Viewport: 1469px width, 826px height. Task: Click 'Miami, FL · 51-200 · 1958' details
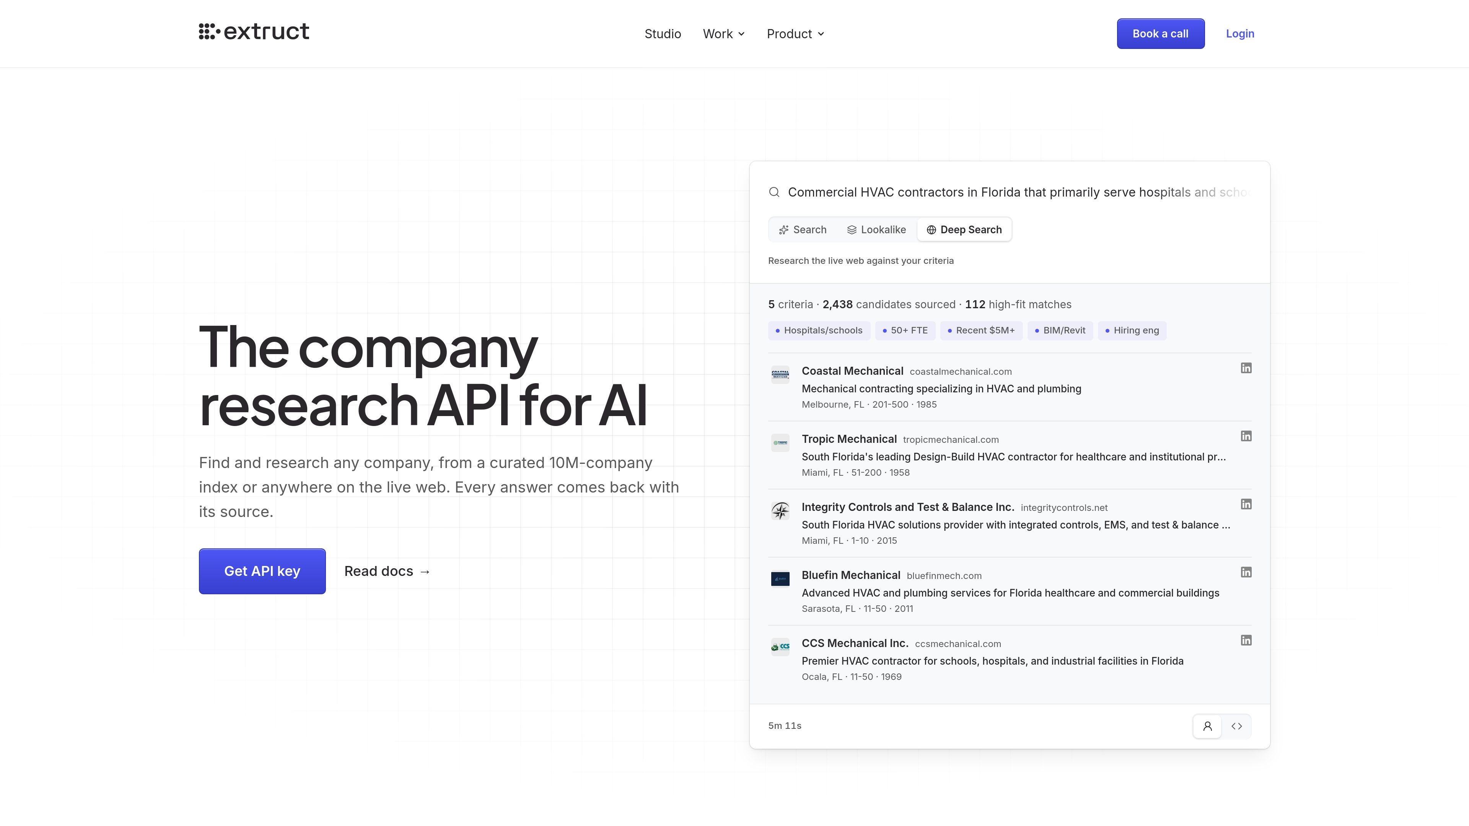(855, 473)
